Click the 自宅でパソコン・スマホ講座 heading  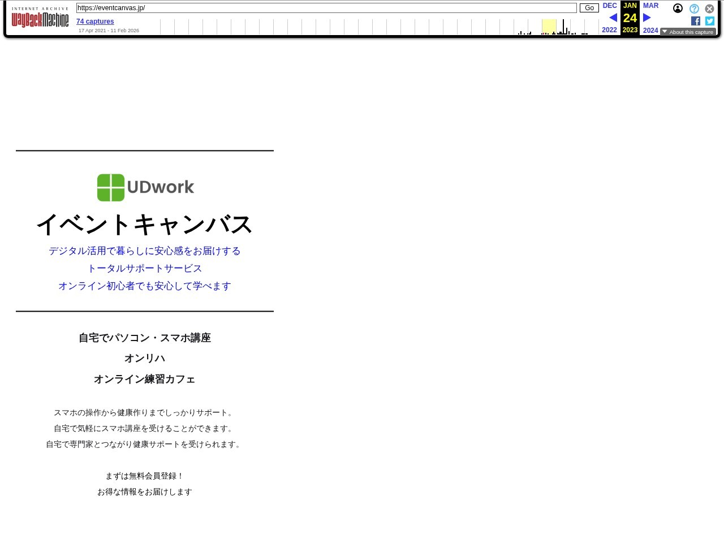[x=145, y=338]
